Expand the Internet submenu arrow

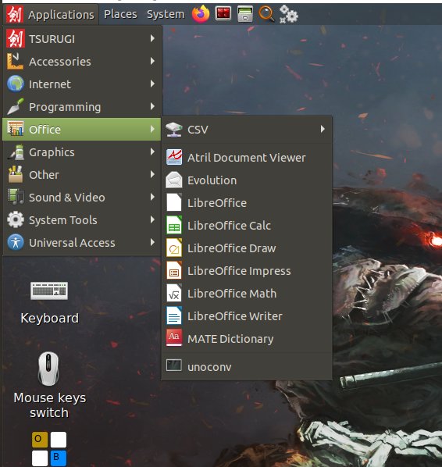click(152, 84)
